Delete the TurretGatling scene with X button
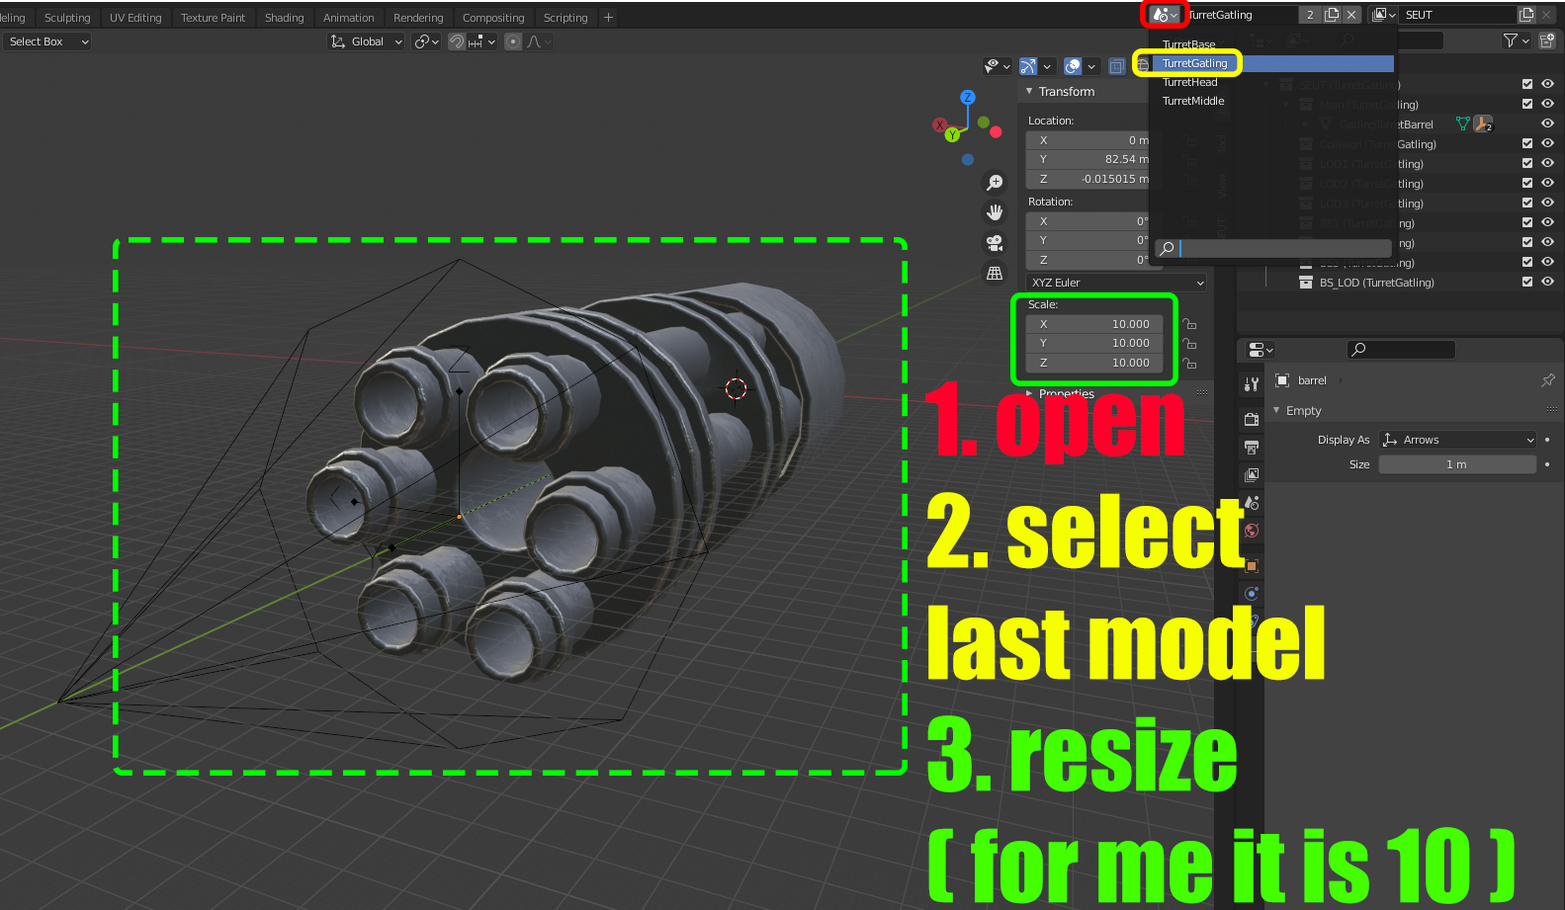This screenshot has height=910, width=1565. 1351,15
